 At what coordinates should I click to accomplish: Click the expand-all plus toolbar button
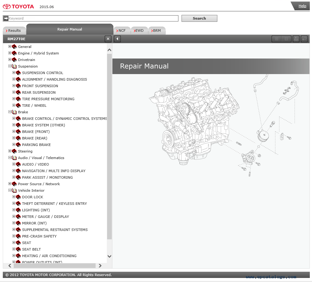point(276,39)
